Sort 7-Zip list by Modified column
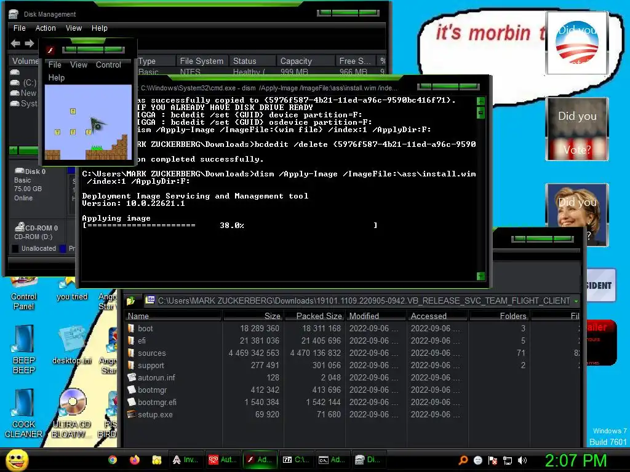This screenshot has width=630, height=472. click(x=376, y=317)
